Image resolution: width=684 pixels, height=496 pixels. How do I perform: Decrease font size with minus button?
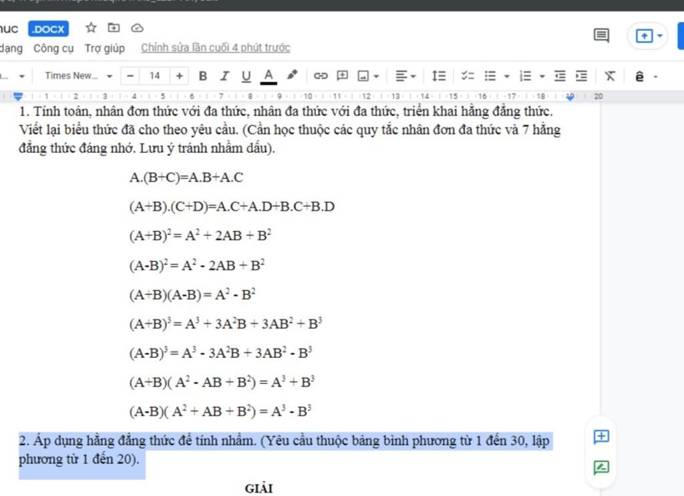tap(130, 76)
